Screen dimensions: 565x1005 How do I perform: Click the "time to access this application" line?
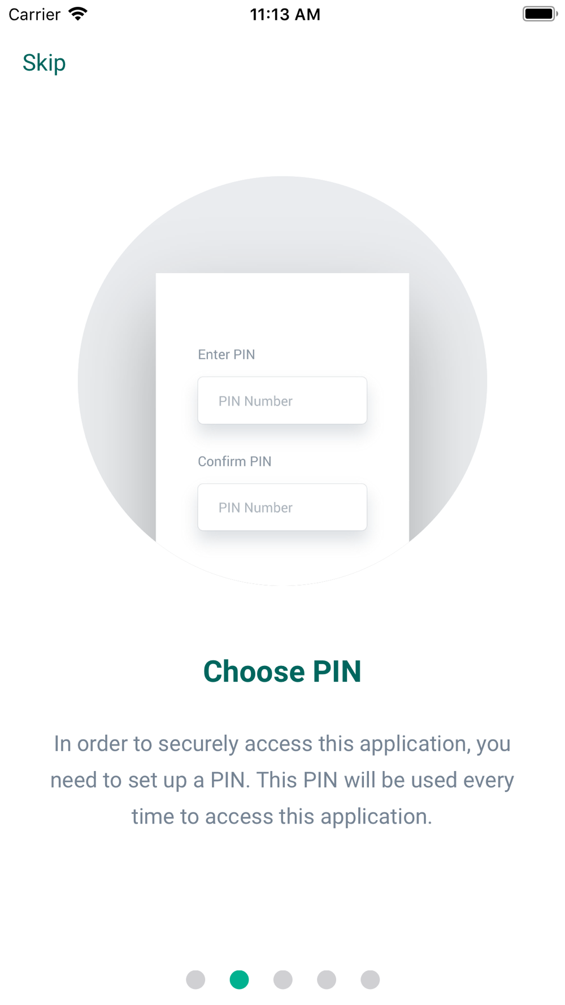click(282, 817)
